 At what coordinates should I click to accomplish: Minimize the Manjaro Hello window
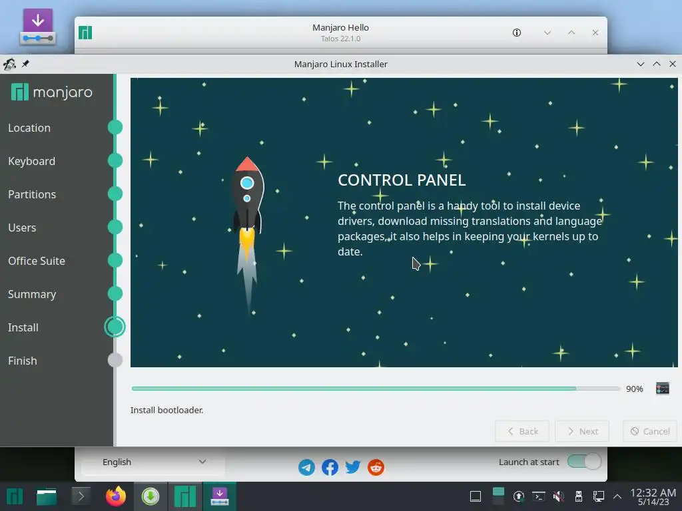click(x=547, y=33)
